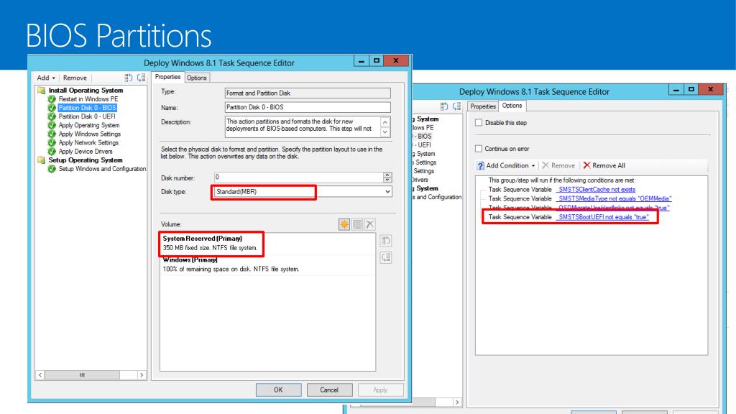
Task: Select Apply Network Settings step
Action: [x=88, y=143]
